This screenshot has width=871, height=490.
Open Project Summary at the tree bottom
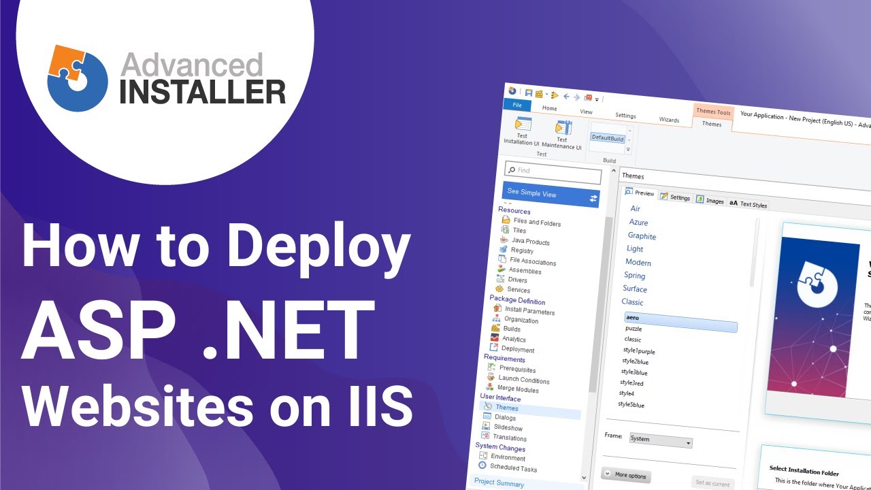point(499,483)
